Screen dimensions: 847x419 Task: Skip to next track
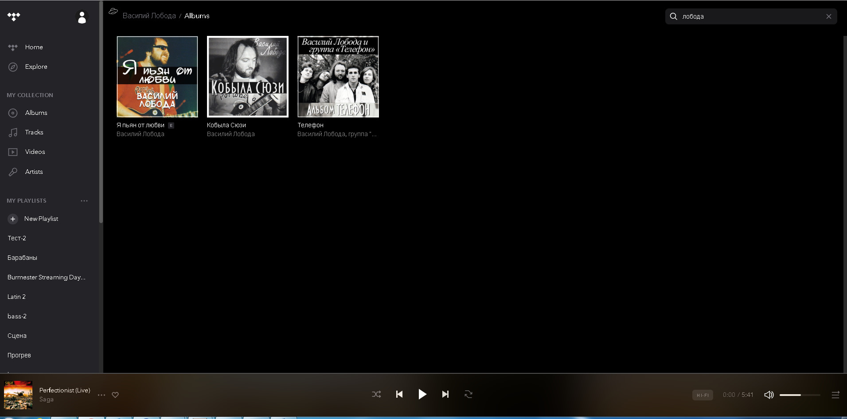(445, 394)
